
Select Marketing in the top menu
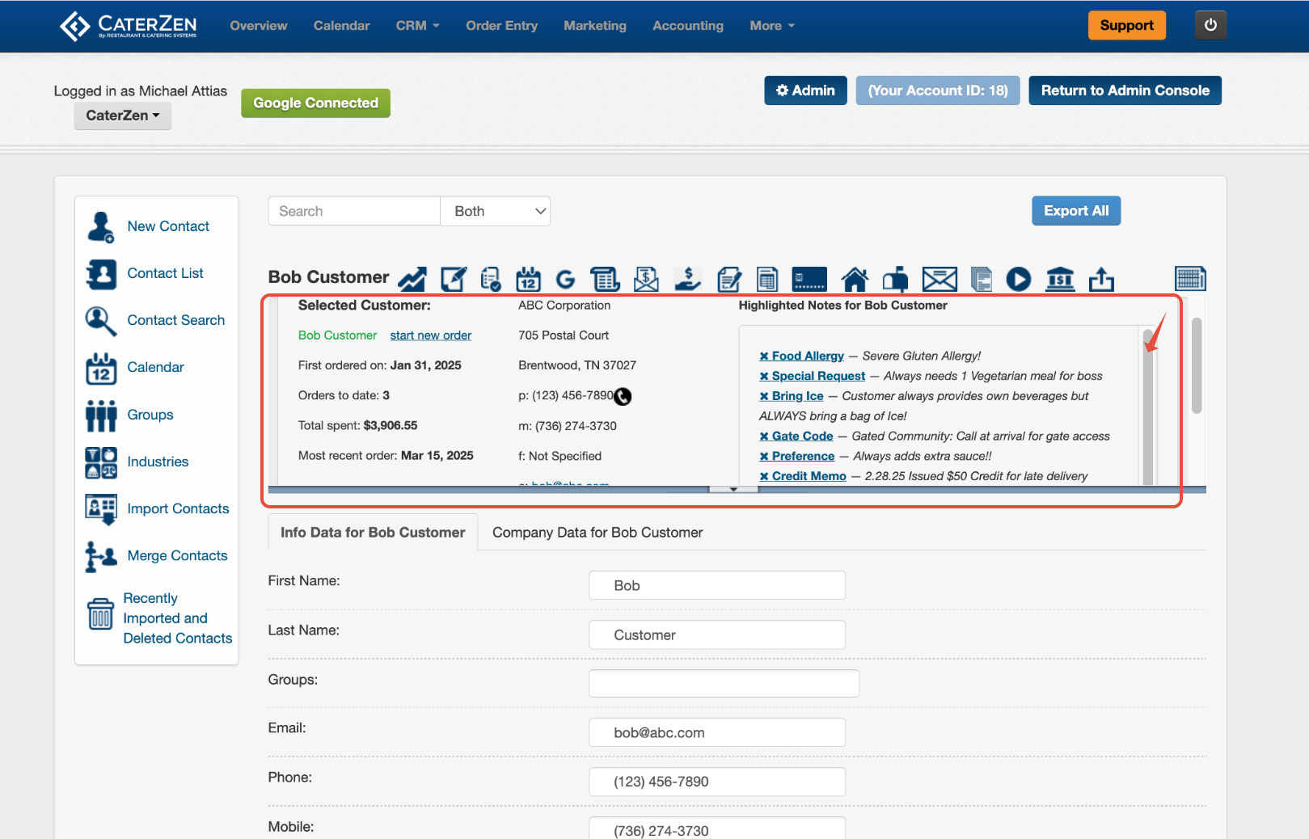point(595,26)
